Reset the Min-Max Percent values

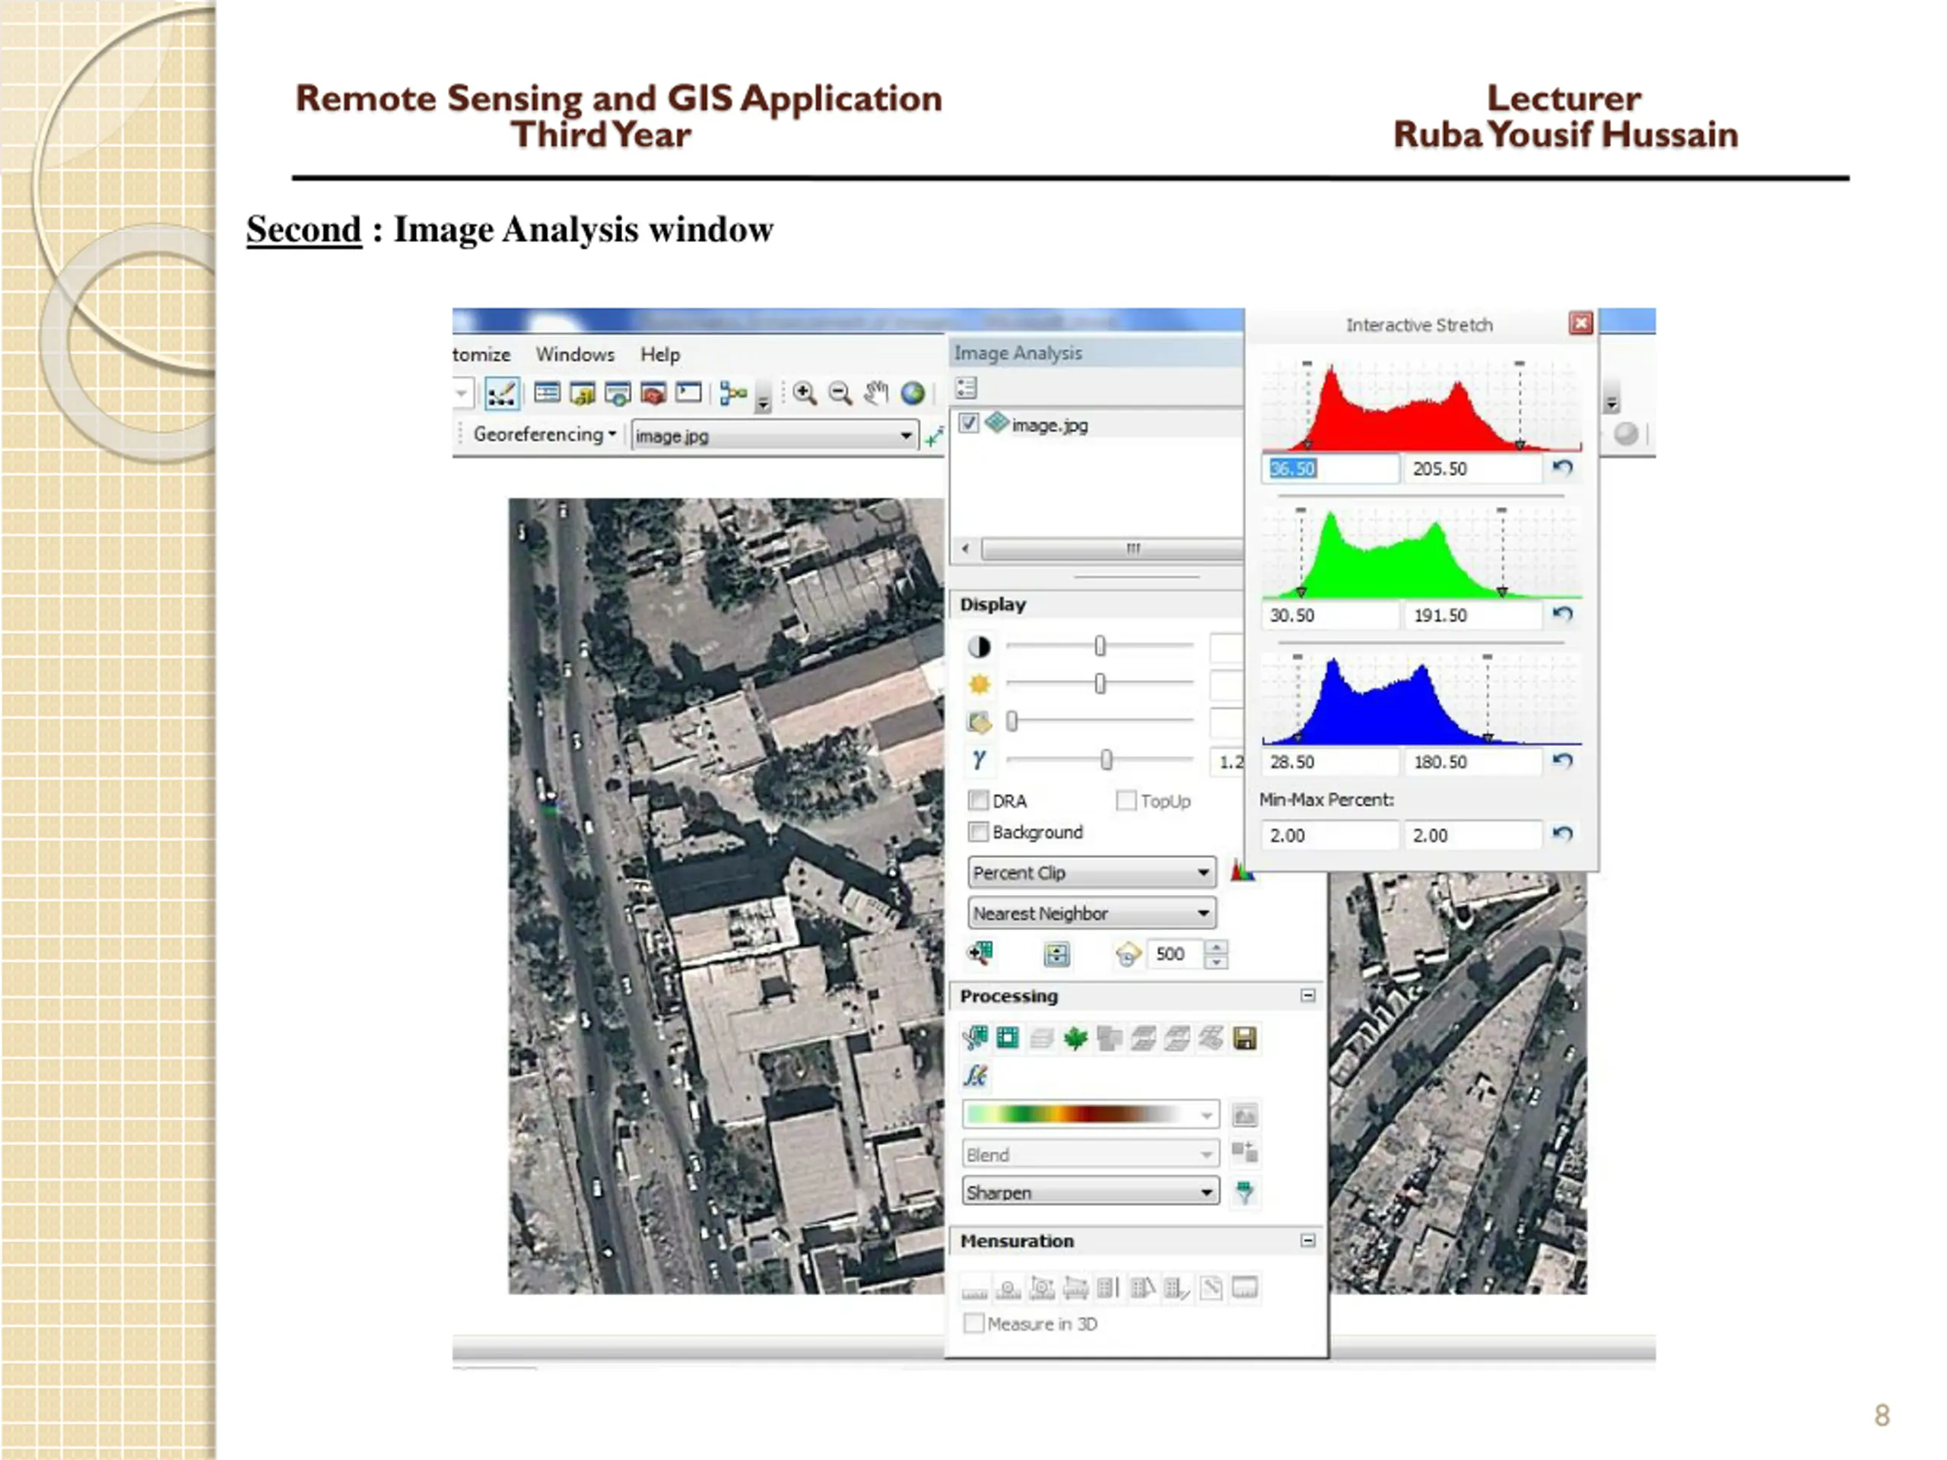(x=1562, y=833)
